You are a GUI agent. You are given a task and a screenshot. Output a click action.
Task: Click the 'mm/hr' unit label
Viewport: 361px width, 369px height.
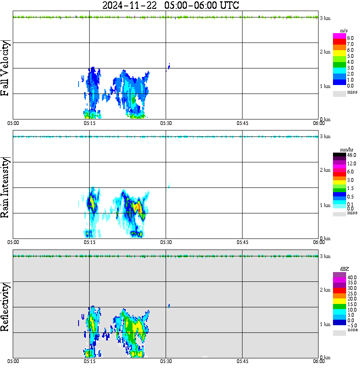(x=347, y=150)
